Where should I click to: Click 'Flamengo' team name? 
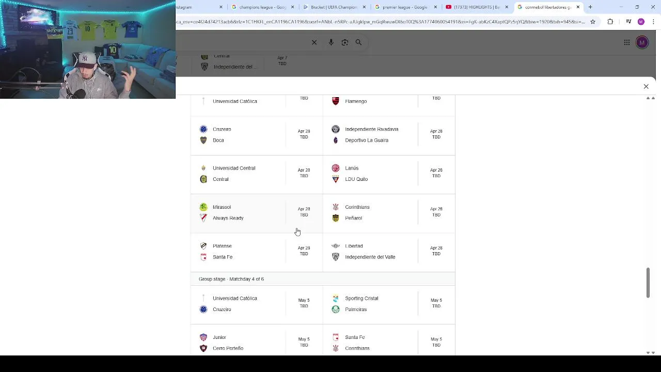pyautogui.click(x=356, y=101)
